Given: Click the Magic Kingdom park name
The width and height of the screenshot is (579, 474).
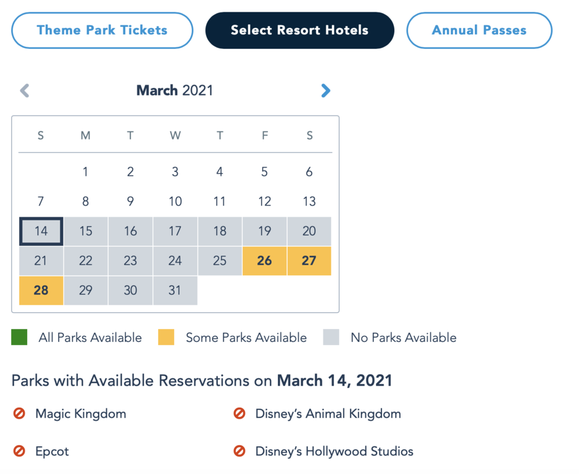Looking at the screenshot, I should [x=81, y=414].
